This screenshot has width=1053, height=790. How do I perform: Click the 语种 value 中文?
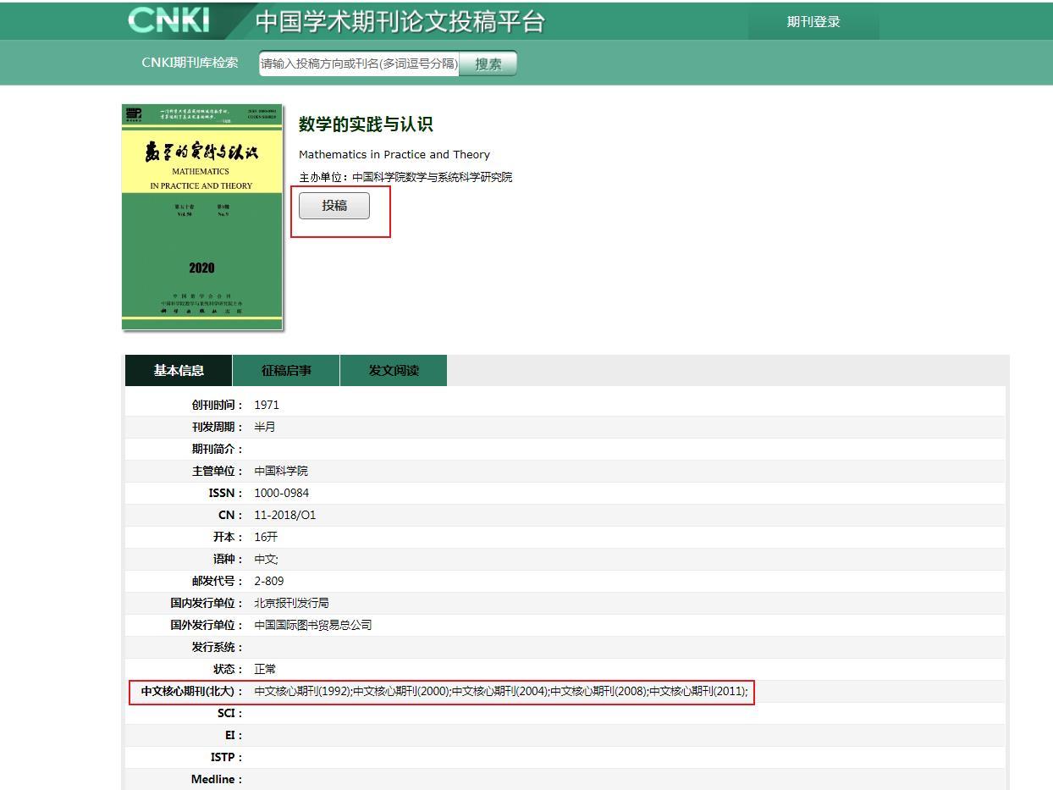(x=265, y=559)
